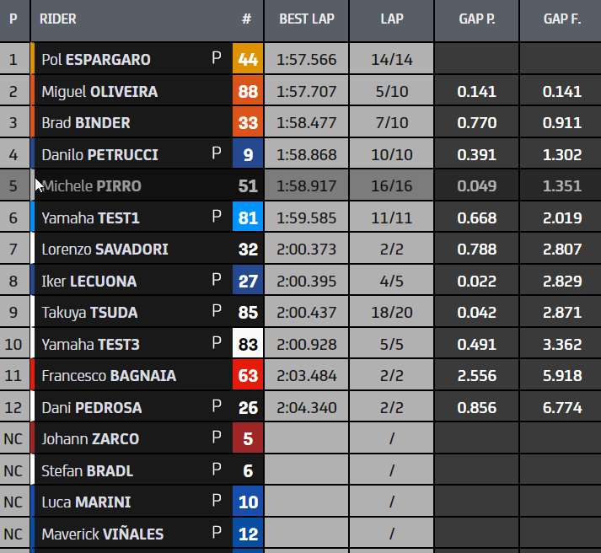Click Pol Espargaro's orange number 44 badge
Image resolution: width=601 pixels, height=553 pixels.
248,60
